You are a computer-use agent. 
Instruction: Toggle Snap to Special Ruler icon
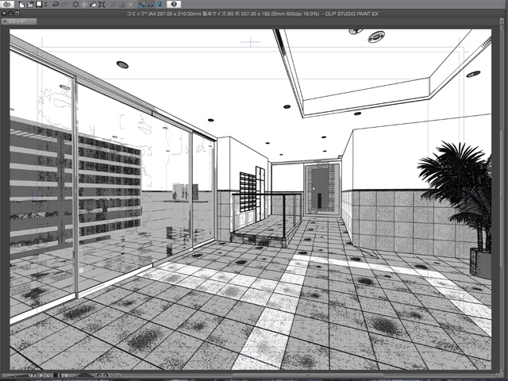(151, 4)
